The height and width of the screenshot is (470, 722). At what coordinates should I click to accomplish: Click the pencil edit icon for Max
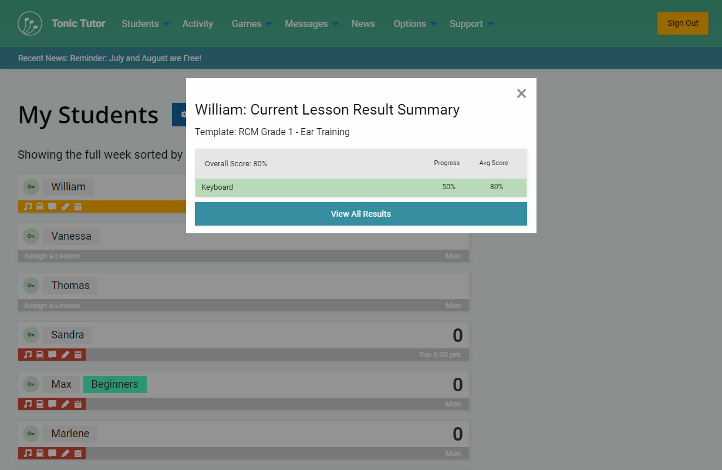[65, 404]
